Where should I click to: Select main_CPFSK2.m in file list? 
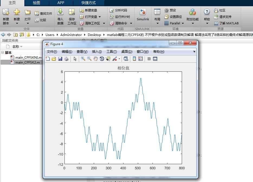tap(25, 62)
